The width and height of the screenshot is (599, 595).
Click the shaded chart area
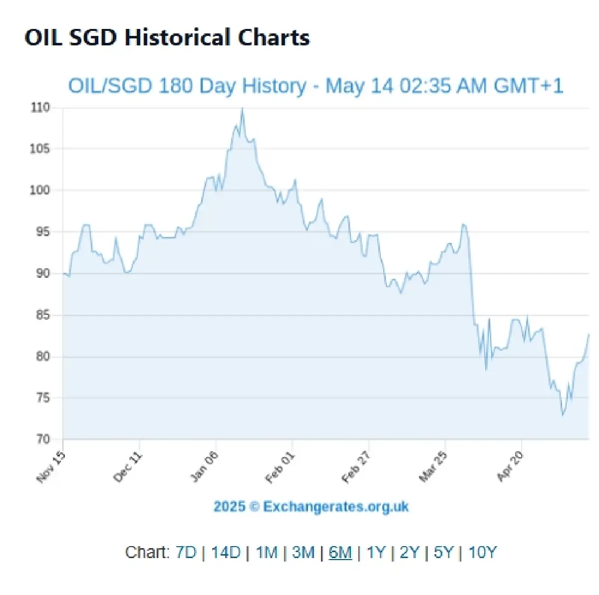(250, 349)
